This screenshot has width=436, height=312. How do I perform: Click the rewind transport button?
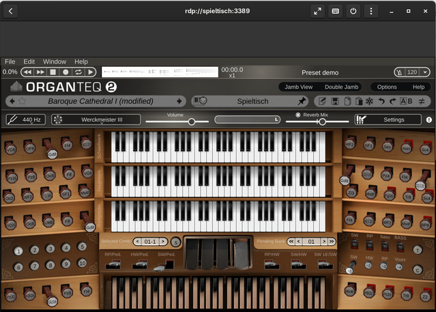coord(27,72)
